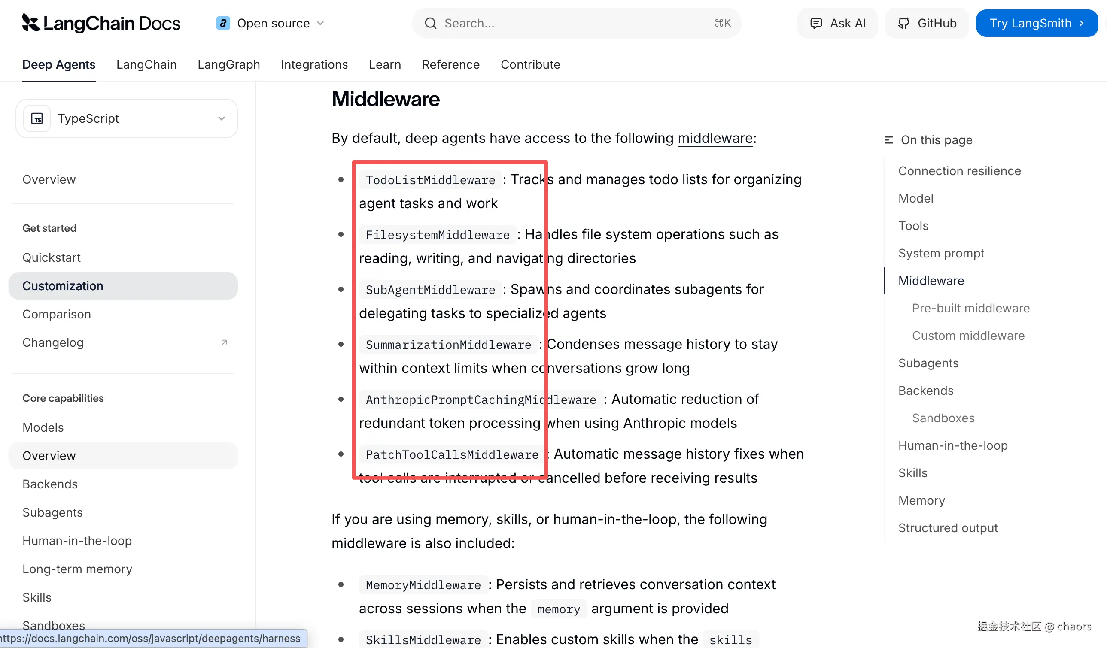1107x648 pixels.
Task: Select Quickstart in the sidebar
Action: coord(52,257)
